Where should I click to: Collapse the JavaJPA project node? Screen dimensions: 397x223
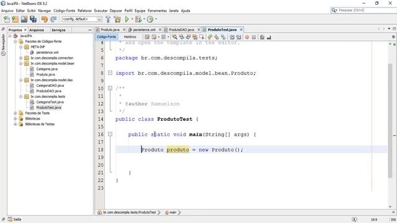(x=10, y=36)
